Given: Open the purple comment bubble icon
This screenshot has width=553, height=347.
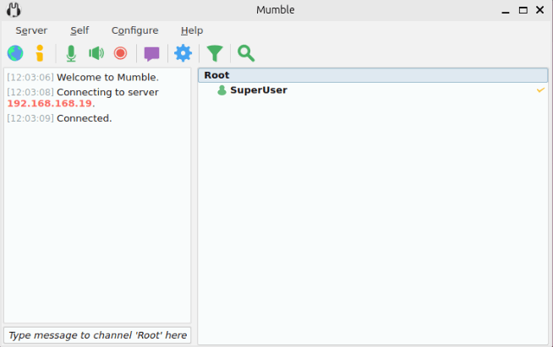Looking at the screenshot, I should [151, 54].
